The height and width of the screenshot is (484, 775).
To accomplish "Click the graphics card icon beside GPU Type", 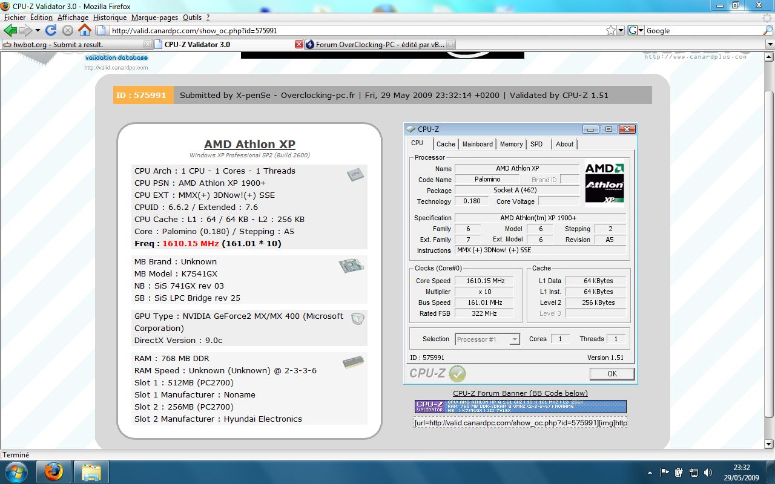I will coord(358,318).
